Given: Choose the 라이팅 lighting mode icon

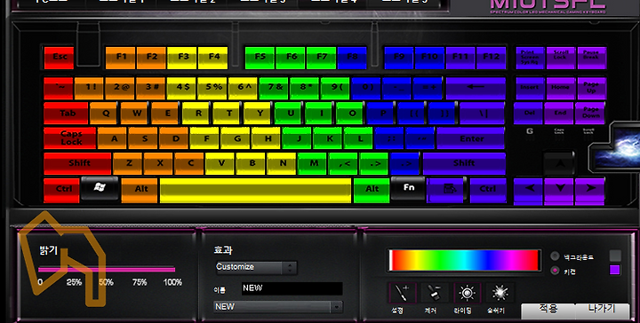Looking at the screenshot, I should click(x=467, y=293).
